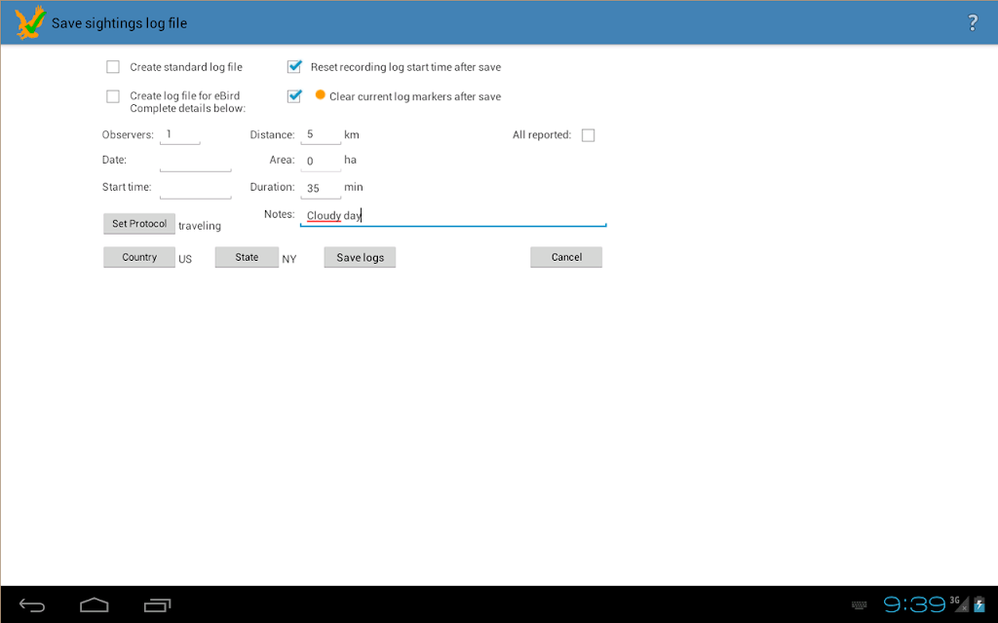Tap the battery charging icon
The width and height of the screenshot is (998, 623).
979,604
